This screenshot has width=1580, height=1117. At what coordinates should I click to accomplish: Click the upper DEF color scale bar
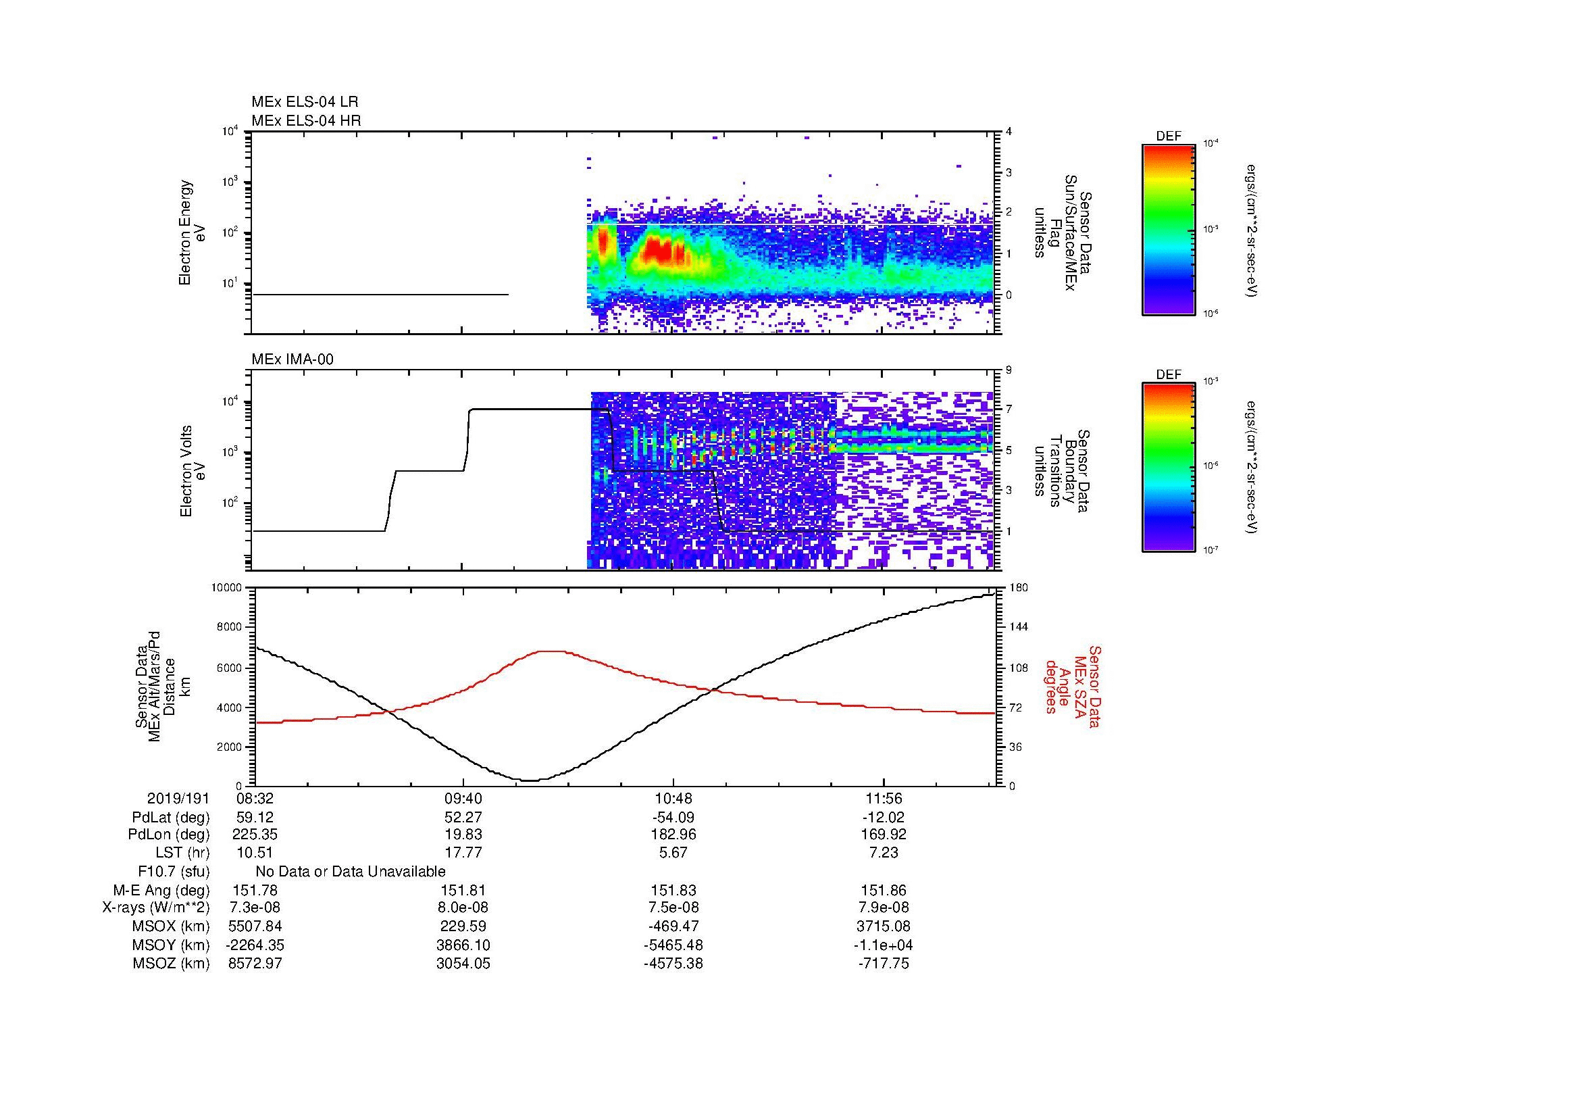pyautogui.click(x=1169, y=229)
